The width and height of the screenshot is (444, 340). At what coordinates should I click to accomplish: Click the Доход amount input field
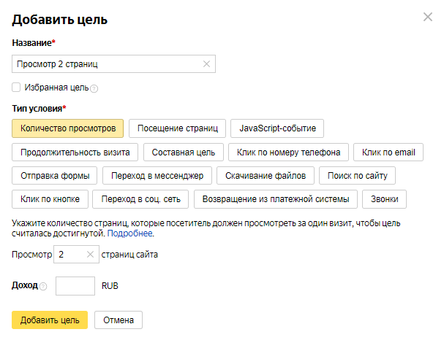tap(75, 286)
